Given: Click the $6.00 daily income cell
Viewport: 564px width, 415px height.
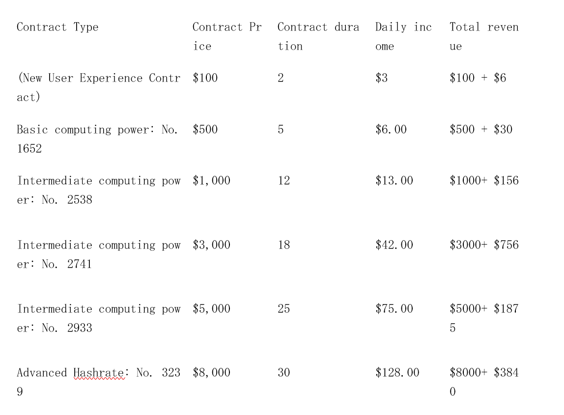Looking at the screenshot, I should (x=391, y=130).
